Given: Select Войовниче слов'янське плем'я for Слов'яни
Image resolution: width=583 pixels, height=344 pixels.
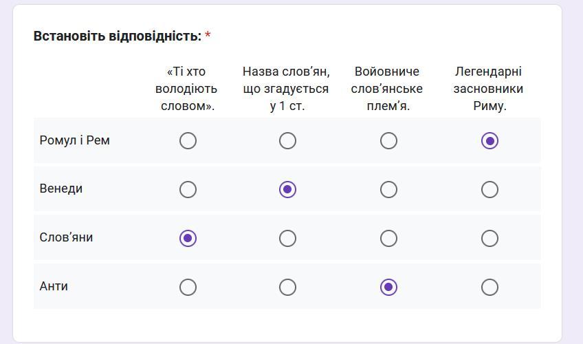Looking at the screenshot, I should (388, 238).
